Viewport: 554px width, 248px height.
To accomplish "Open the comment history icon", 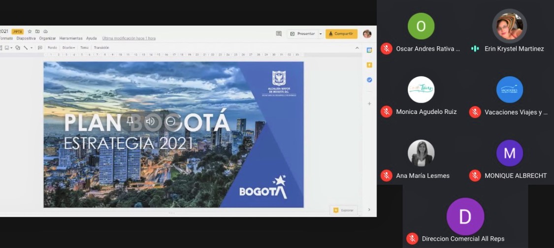I will [x=279, y=33].
